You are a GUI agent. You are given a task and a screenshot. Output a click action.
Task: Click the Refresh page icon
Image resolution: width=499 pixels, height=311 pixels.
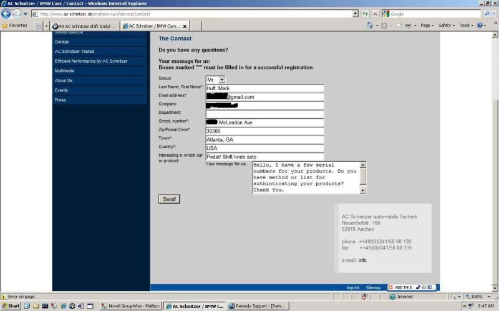pos(365,14)
